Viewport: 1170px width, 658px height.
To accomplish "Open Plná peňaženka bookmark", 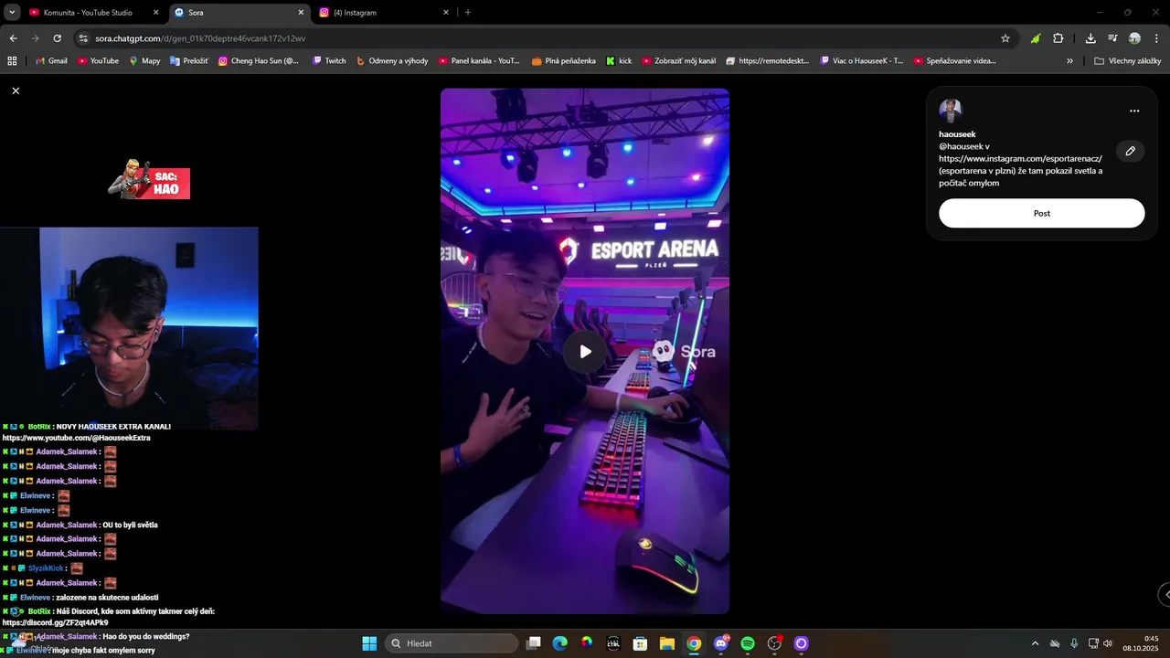I will [x=562, y=61].
